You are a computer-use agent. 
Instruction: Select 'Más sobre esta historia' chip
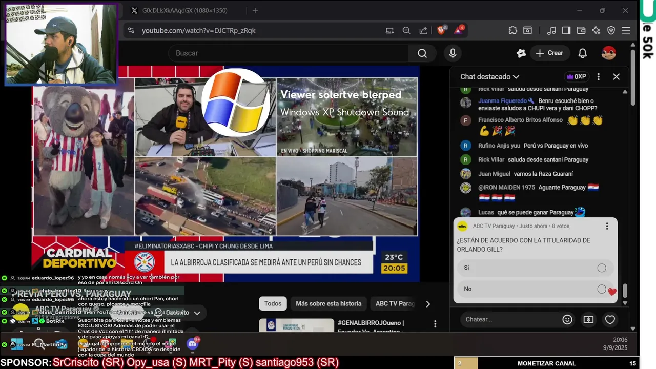(x=329, y=303)
